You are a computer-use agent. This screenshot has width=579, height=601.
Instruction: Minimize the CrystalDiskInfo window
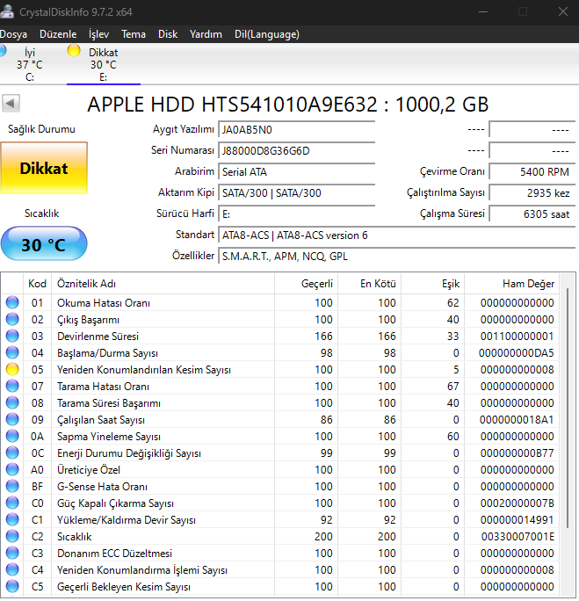coord(483,12)
